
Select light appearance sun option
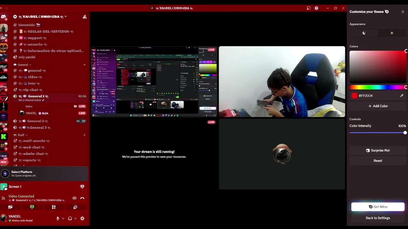tap(392, 33)
